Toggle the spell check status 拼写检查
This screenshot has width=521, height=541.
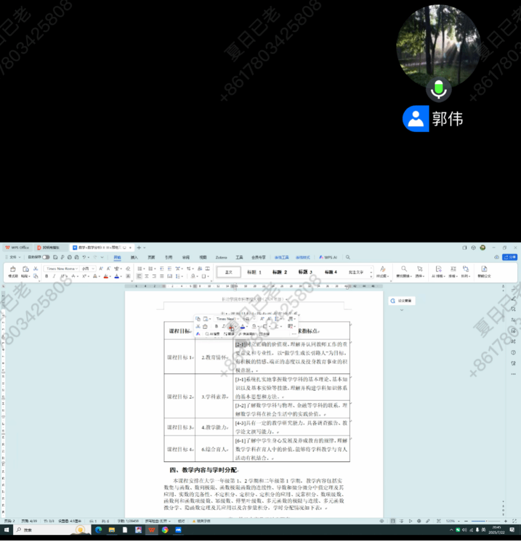158,521
